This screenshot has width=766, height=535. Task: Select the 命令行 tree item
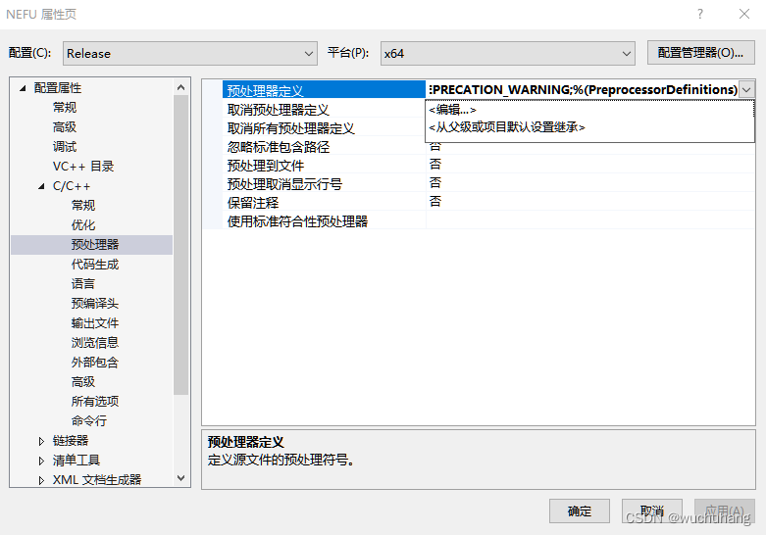89,420
